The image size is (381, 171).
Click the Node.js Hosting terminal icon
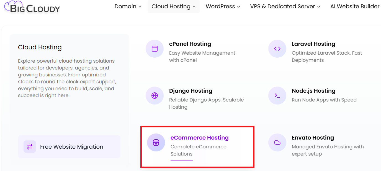277,96
